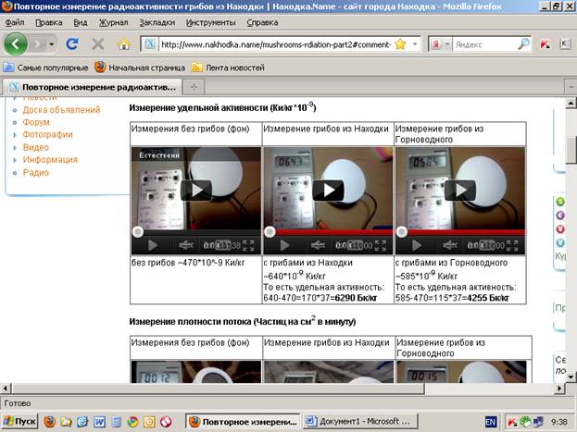Viewport: 577px width, 432px height.
Task: Launch Word from the quick launch bar
Action: [x=99, y=421]
